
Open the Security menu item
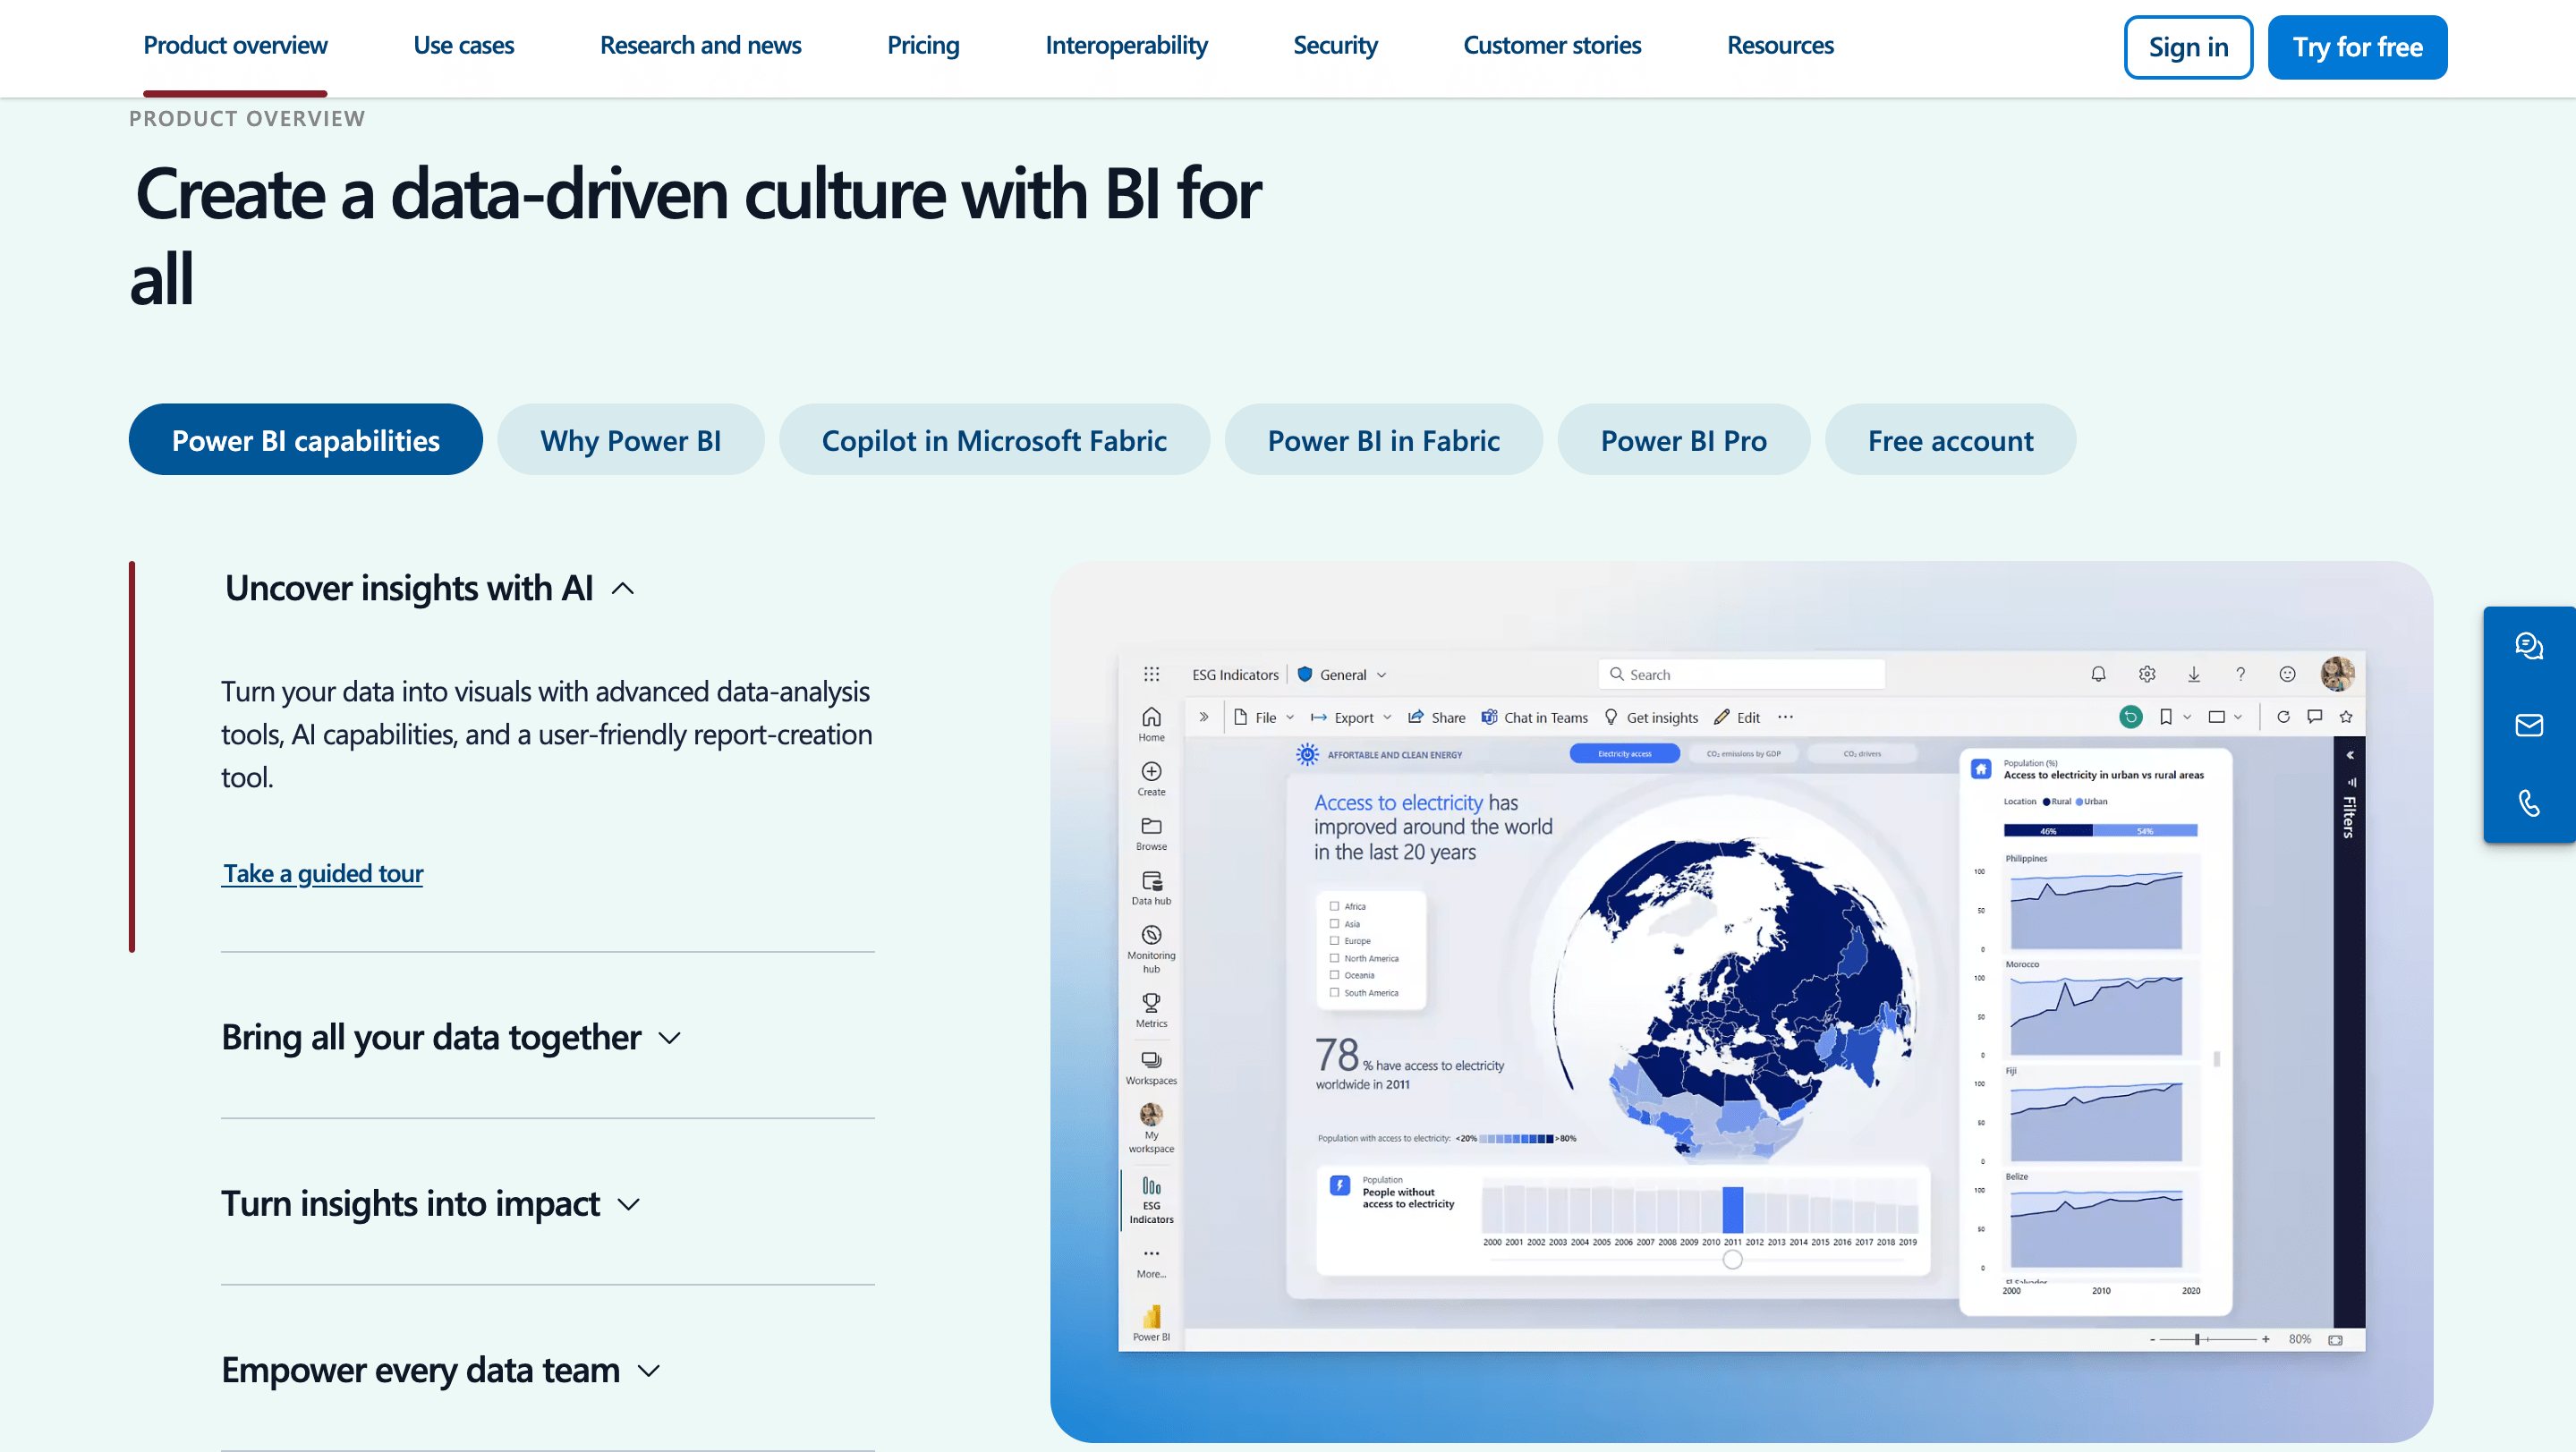tap(1335, 45)
